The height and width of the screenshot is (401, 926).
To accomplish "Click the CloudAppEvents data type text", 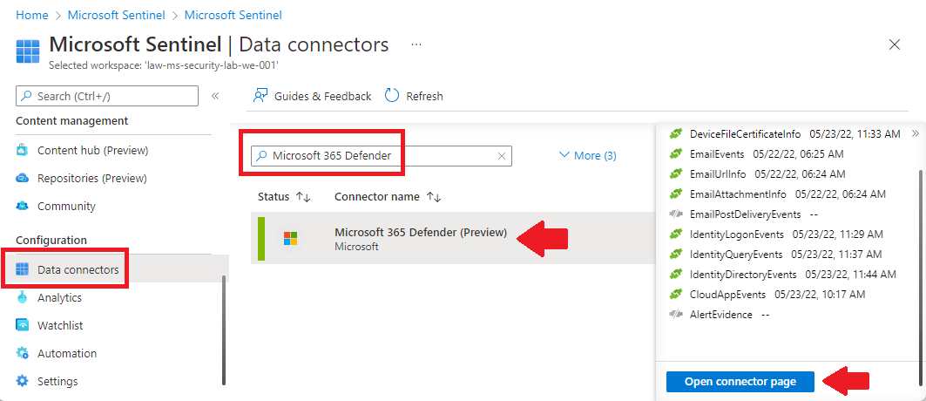I will [x=727, y=294].
